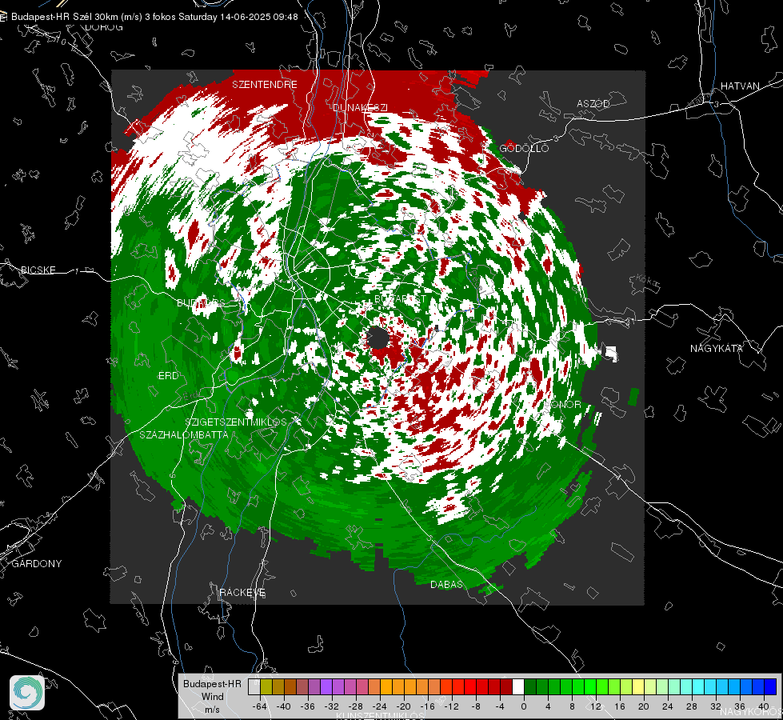Viewport: 783px width, 720px height.
Task: Click the '-24' legend scale value
Action: (x=380, y=706)
